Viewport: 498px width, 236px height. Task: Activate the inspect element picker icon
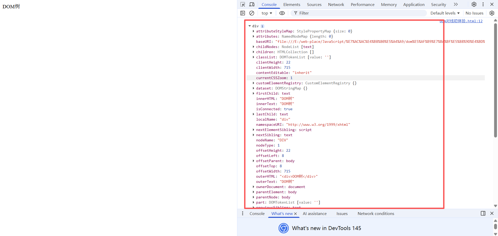pyautogui.click(x=243, y=4)
